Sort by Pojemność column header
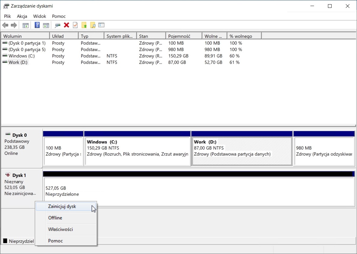This screenshot has height=254, width=357. point(179,36)
